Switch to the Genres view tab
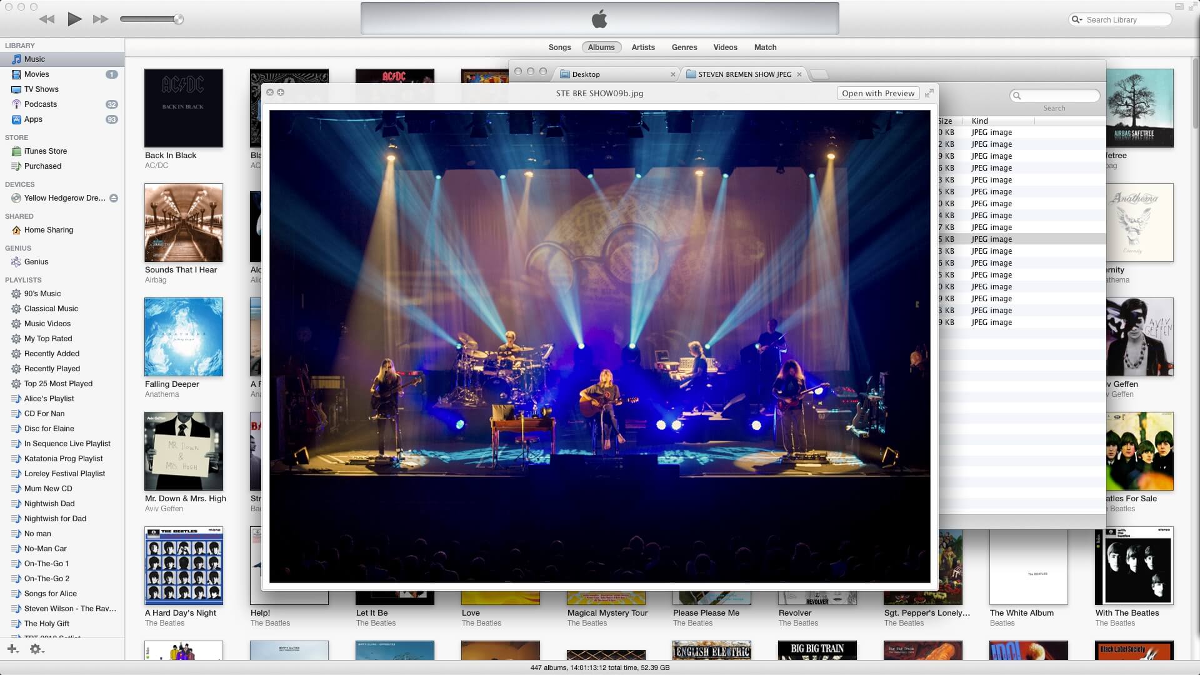 point(684,47)
